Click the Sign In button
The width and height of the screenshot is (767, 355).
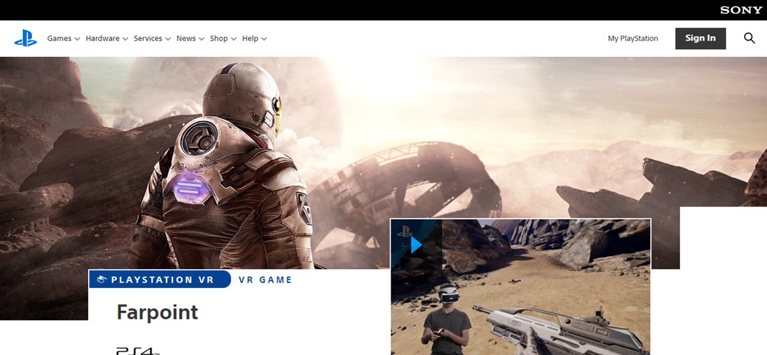pyautogui.click(x=700, y=38)
